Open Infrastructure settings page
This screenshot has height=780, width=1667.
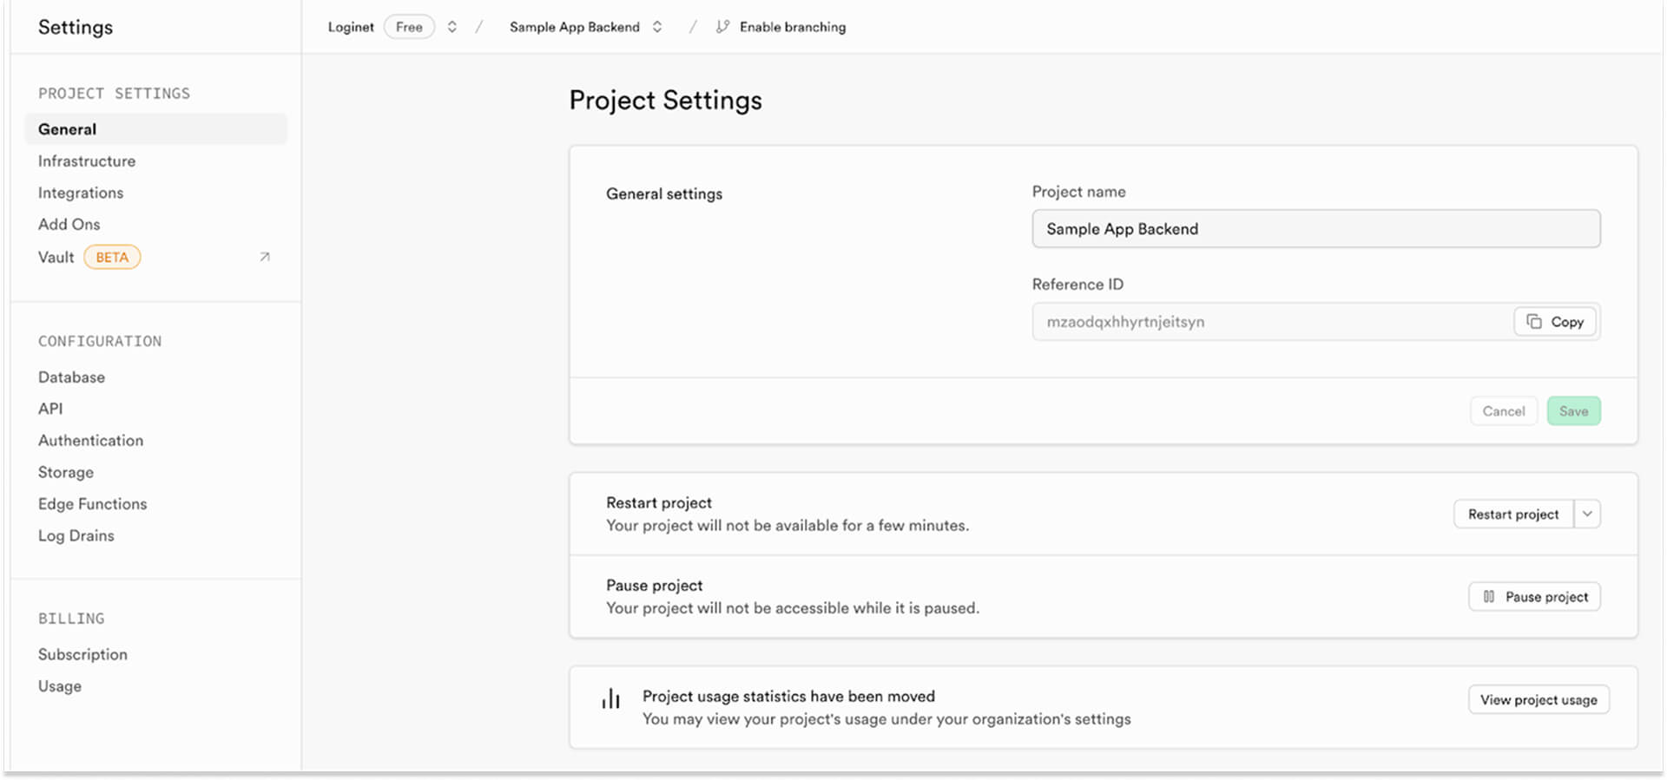[x=87, y=161]
